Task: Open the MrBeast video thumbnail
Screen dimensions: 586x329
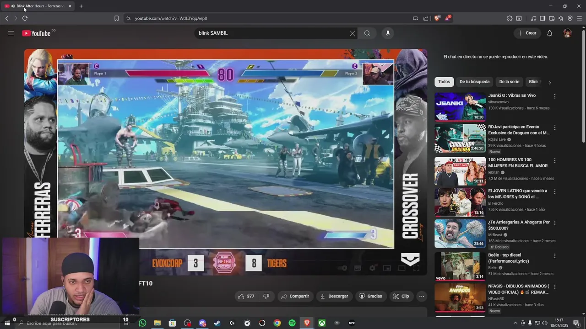Action: click(460, 233)
